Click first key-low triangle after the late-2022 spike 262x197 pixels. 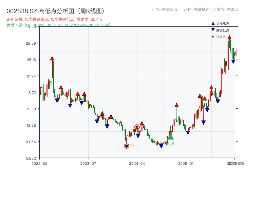click(57, 100)
